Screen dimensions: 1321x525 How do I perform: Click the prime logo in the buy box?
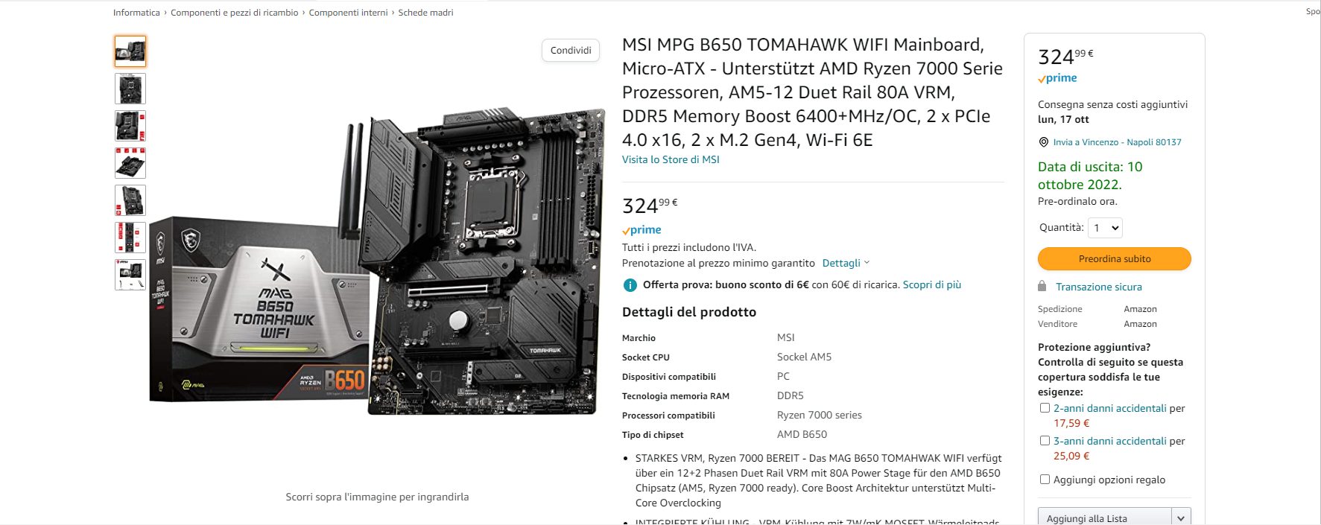(1057, 78)
